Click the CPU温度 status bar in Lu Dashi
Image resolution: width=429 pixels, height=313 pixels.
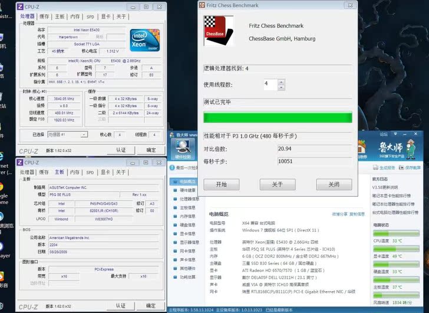(x=396, y=233)
